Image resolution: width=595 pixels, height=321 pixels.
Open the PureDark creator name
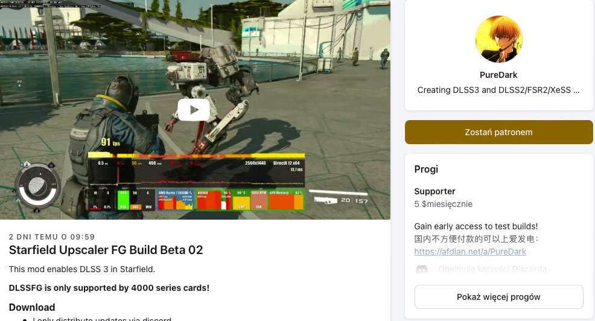[x=498, y=75]
